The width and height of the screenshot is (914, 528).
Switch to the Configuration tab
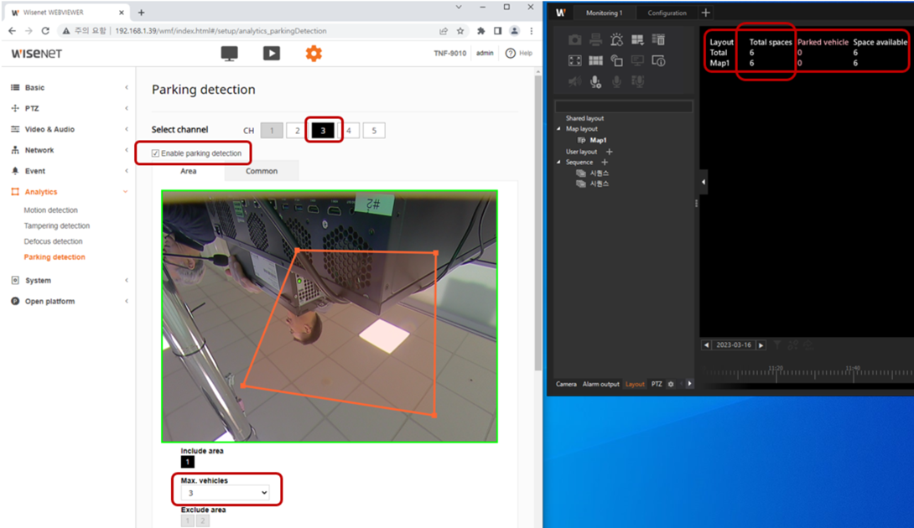[667, 13]
